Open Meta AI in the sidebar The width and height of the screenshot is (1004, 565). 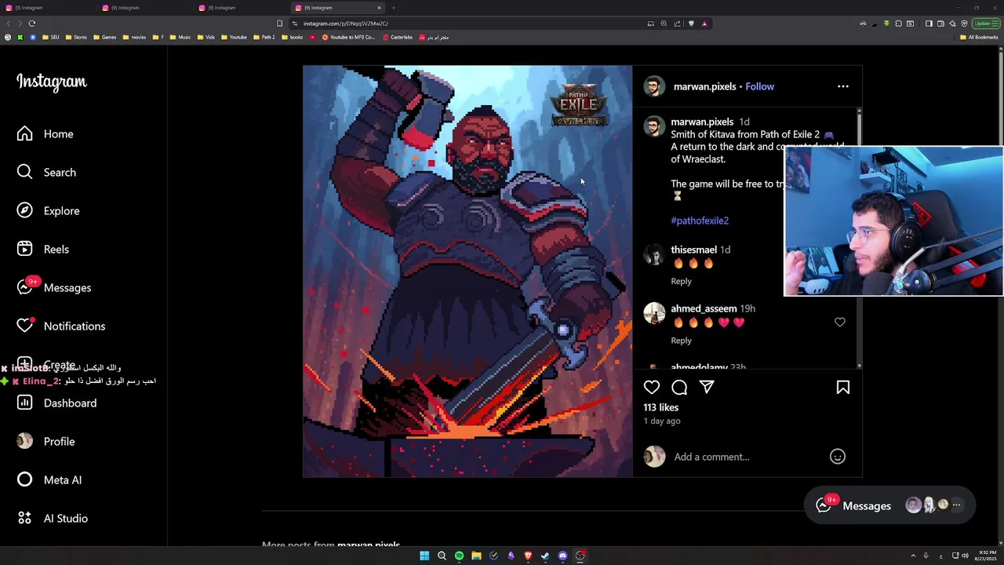click(x=49, y=480)
